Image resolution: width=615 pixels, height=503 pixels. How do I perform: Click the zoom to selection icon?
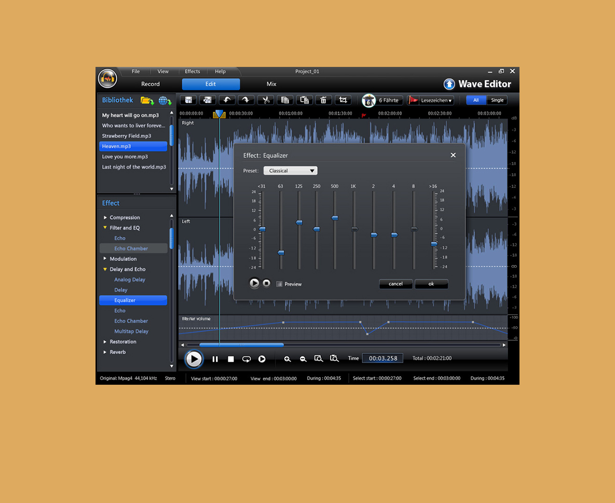point(319,358)
